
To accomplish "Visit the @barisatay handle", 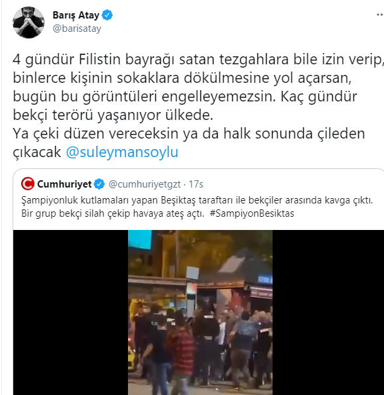I will [x=77, y=28].
